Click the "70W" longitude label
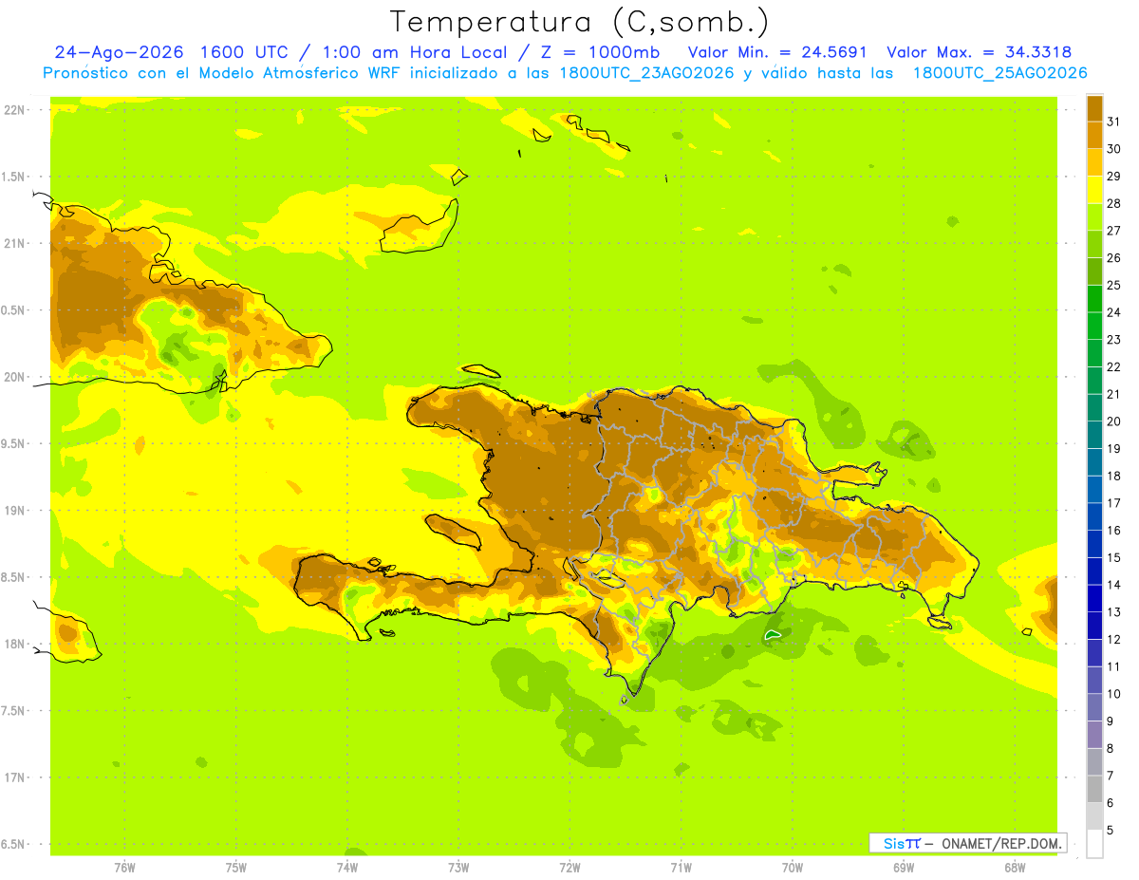1139x880 pixels. coord(793,867)
